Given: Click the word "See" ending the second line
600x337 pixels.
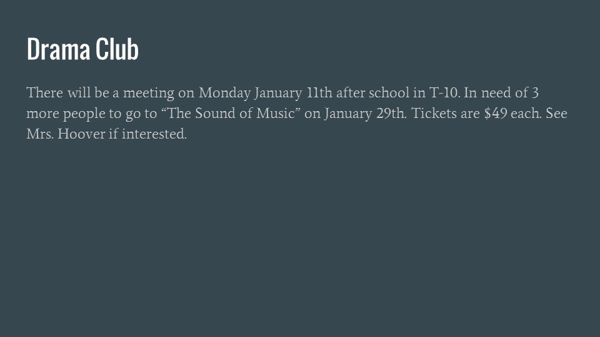Looking at the screenshot, I should tap(556, 113).
